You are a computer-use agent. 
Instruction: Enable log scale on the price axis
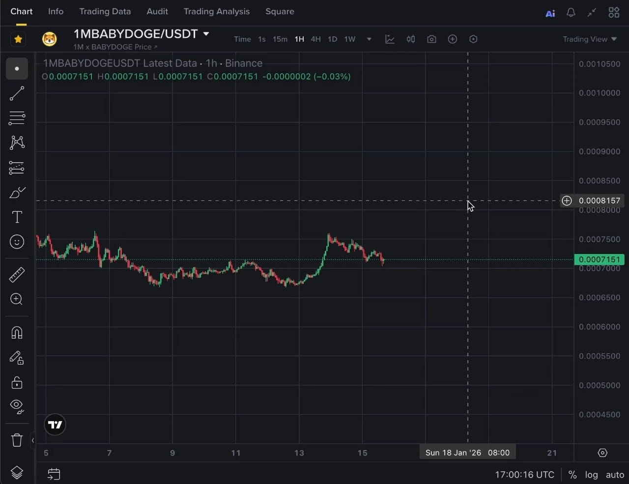(591, 475)
